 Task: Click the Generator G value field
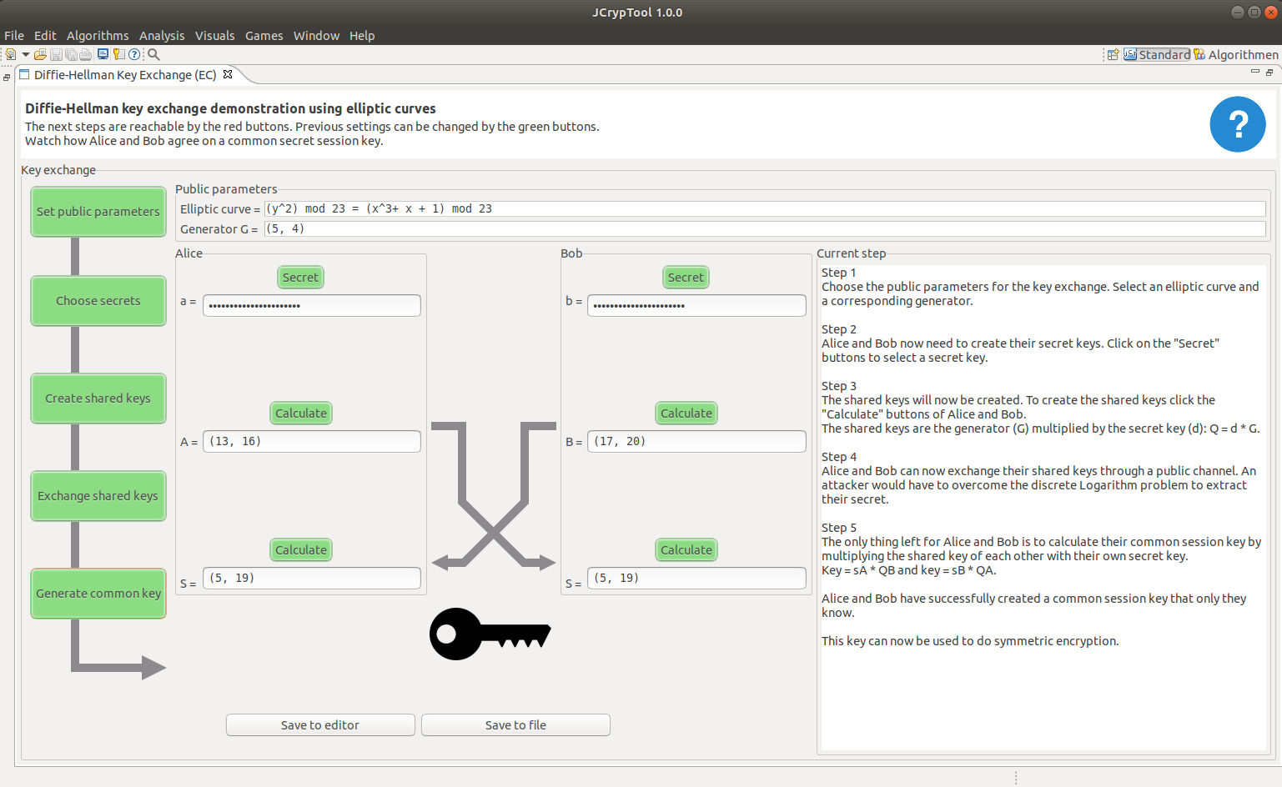pyautogui.click(x=765, y=229)
